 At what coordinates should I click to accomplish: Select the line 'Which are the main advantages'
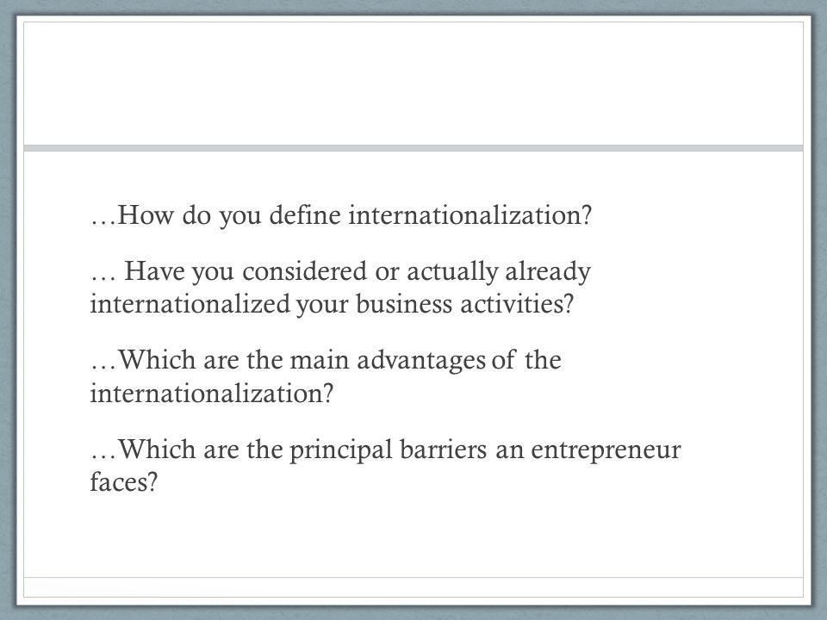coord(326,361)
